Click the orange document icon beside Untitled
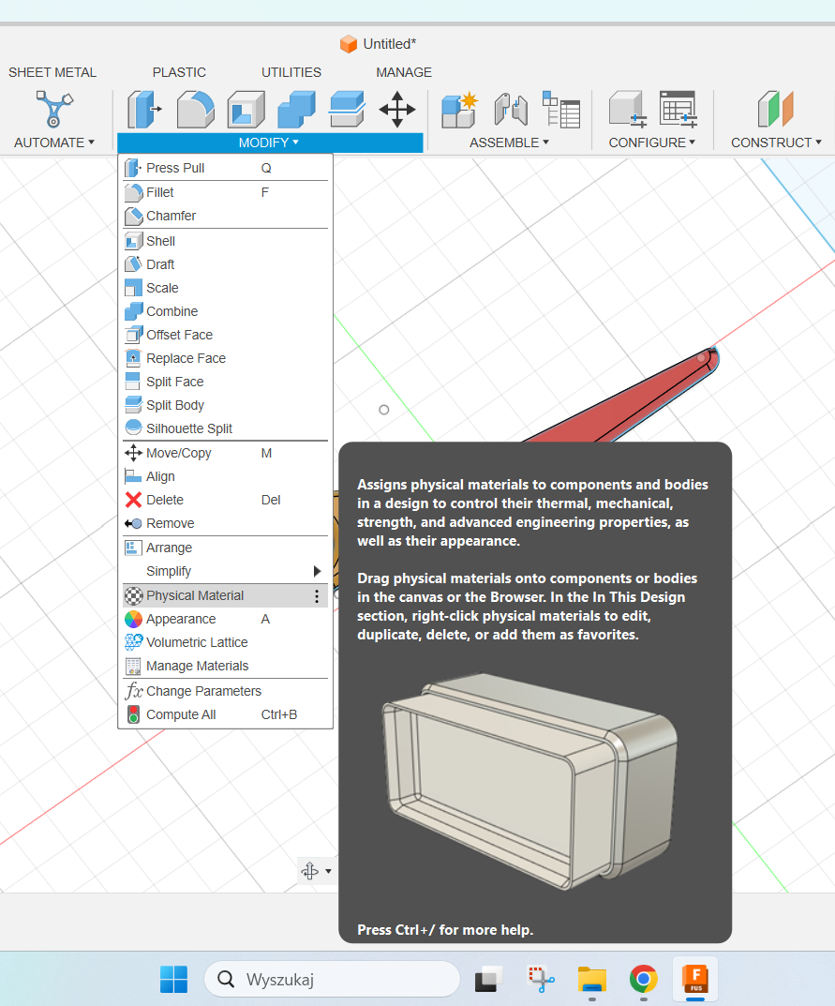The width and height of the screenshot is (835, 1006). (x=349, y=44)
